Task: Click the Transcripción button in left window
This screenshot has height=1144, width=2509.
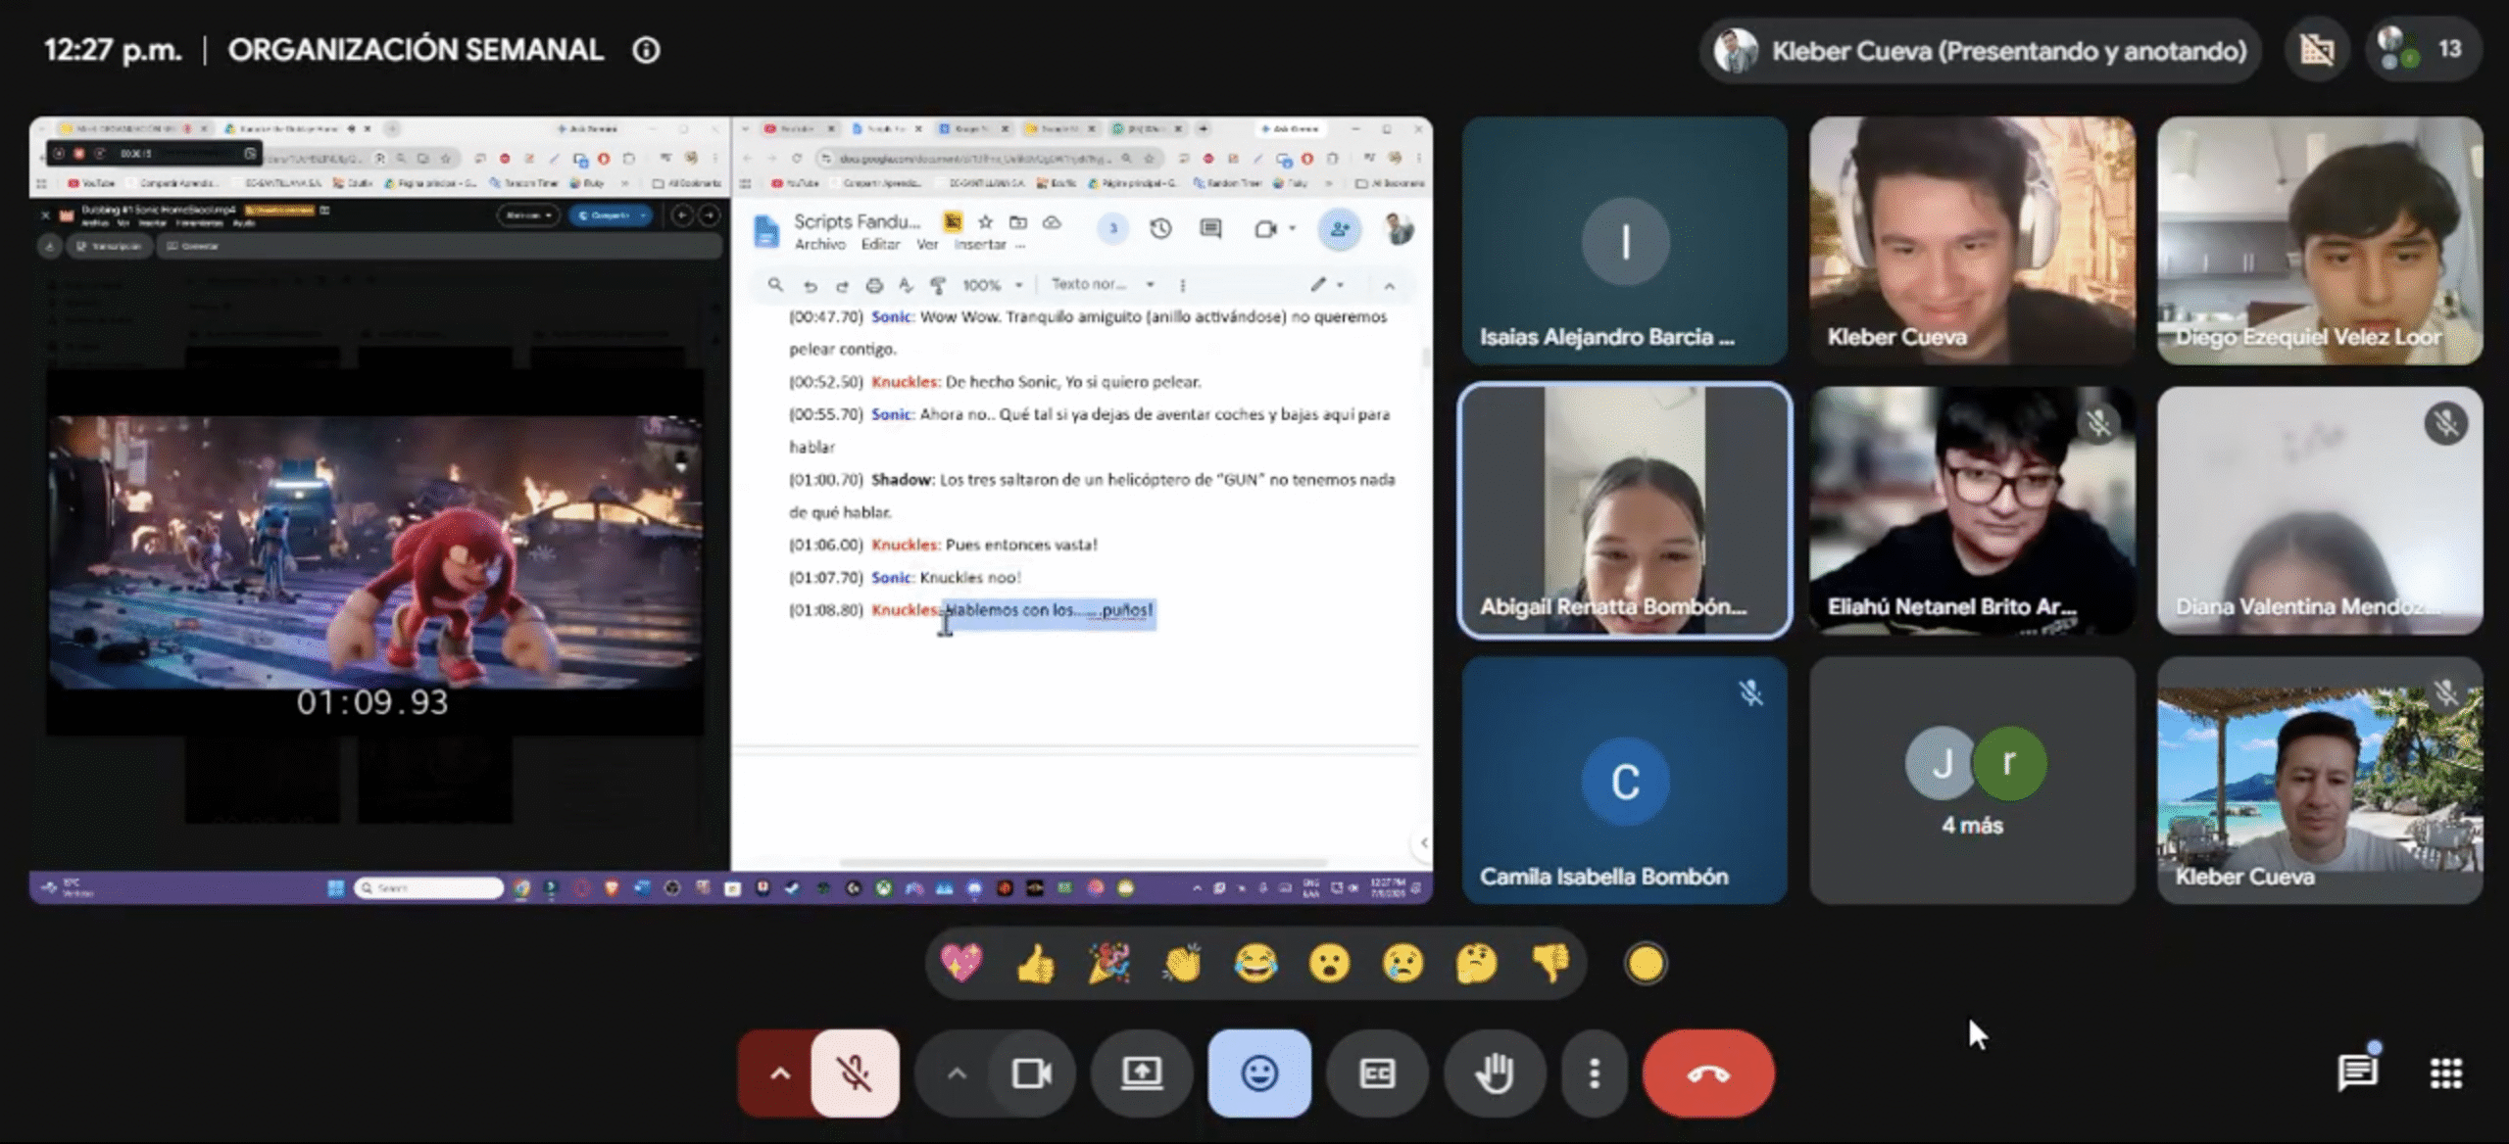Action: [x=110, y=247]
